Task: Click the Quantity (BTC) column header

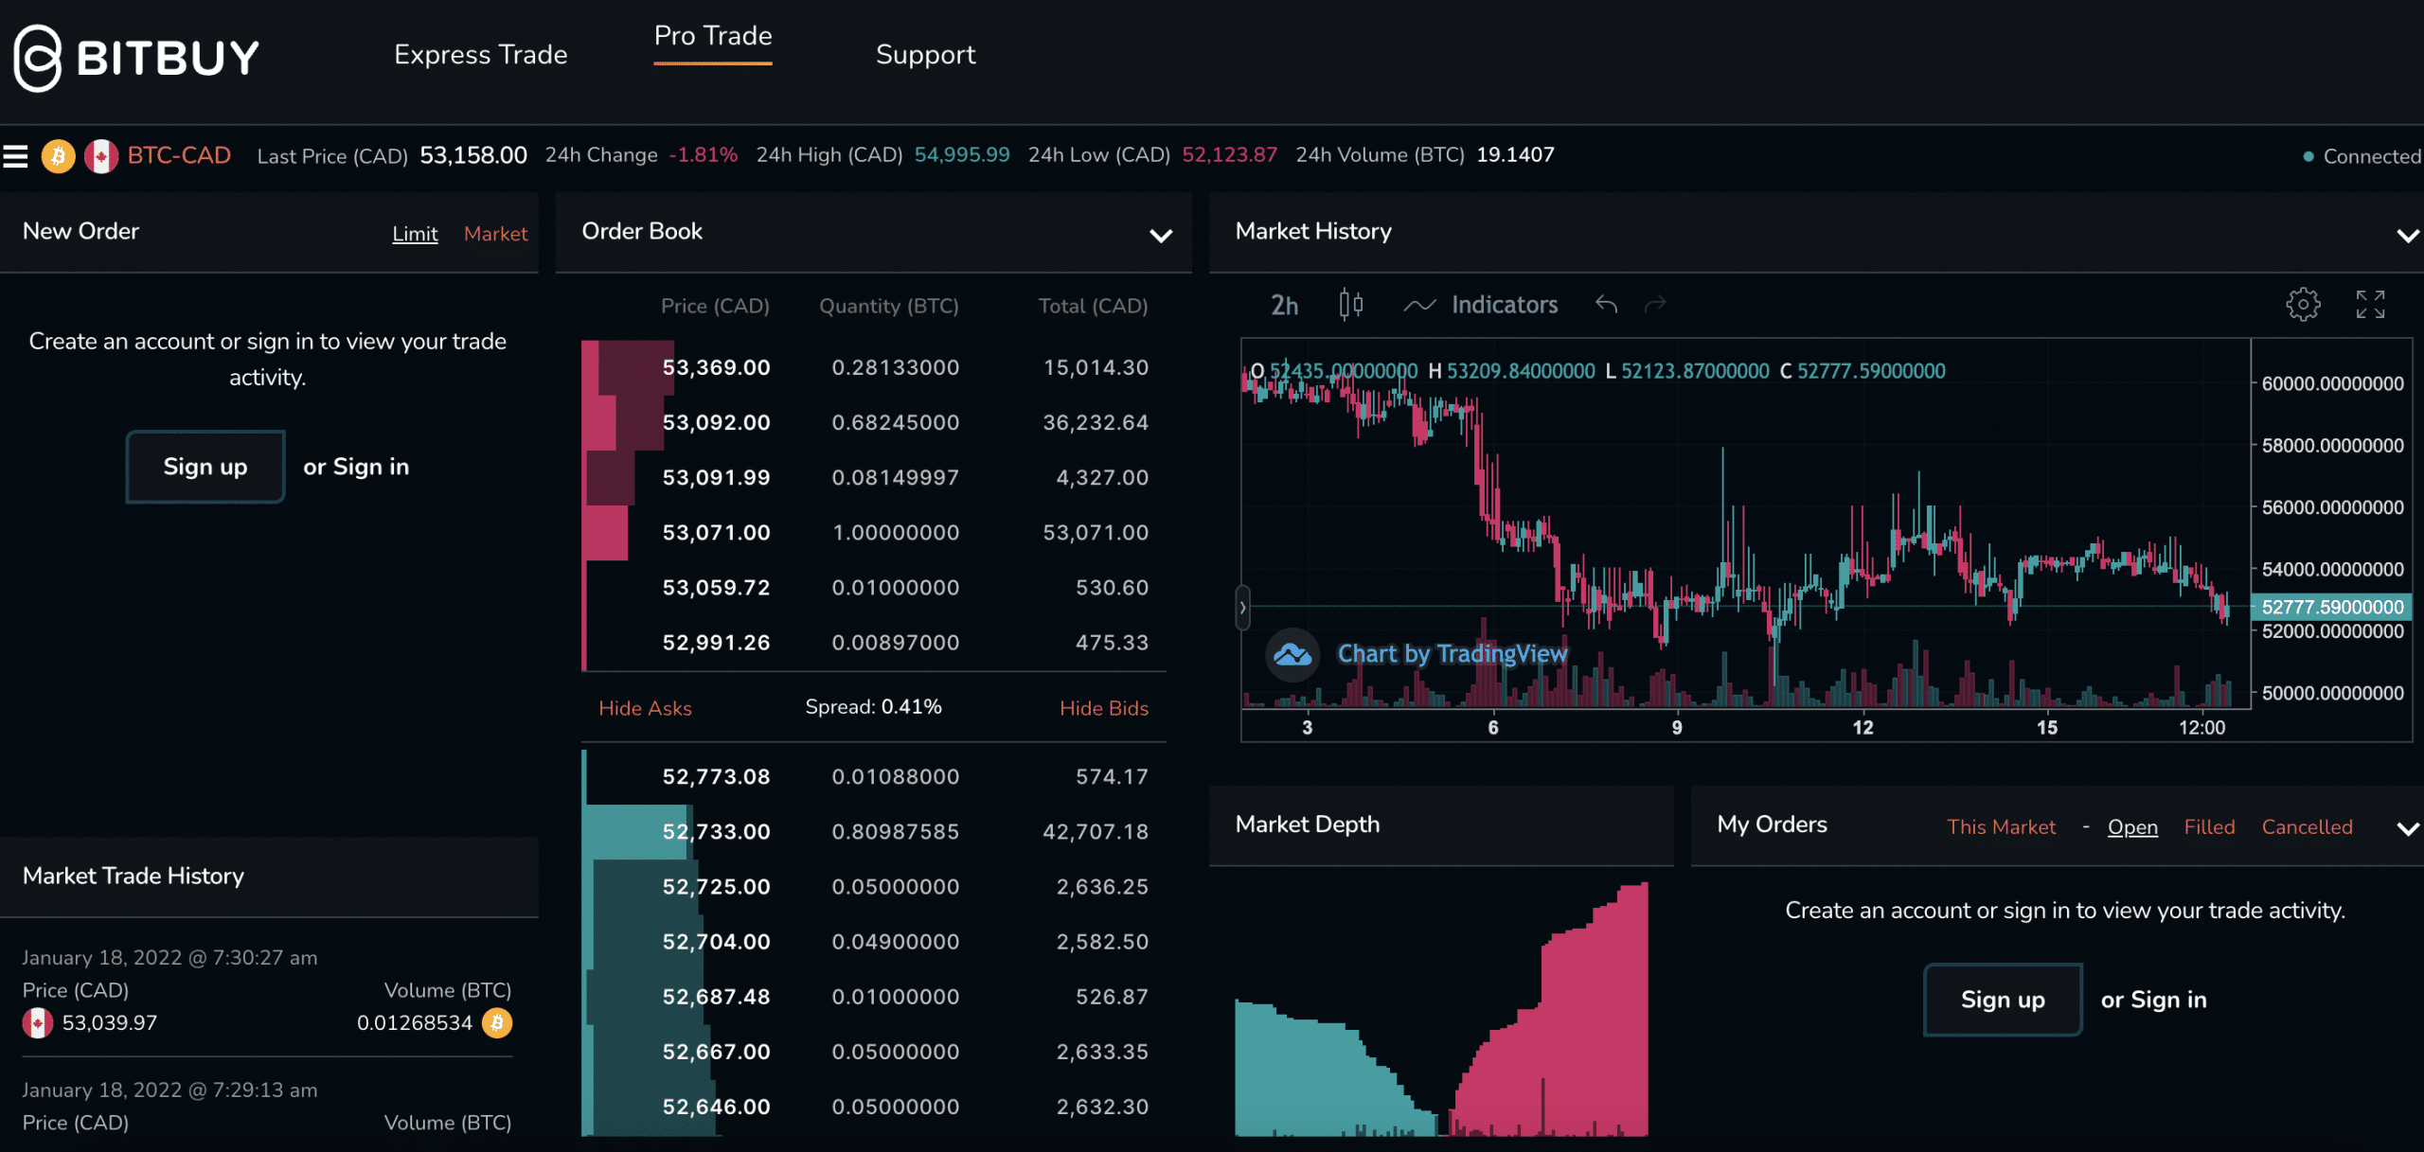Action: tap(888, 306)
